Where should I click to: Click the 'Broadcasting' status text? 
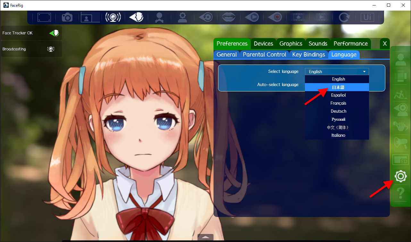(x=14, y=49)
